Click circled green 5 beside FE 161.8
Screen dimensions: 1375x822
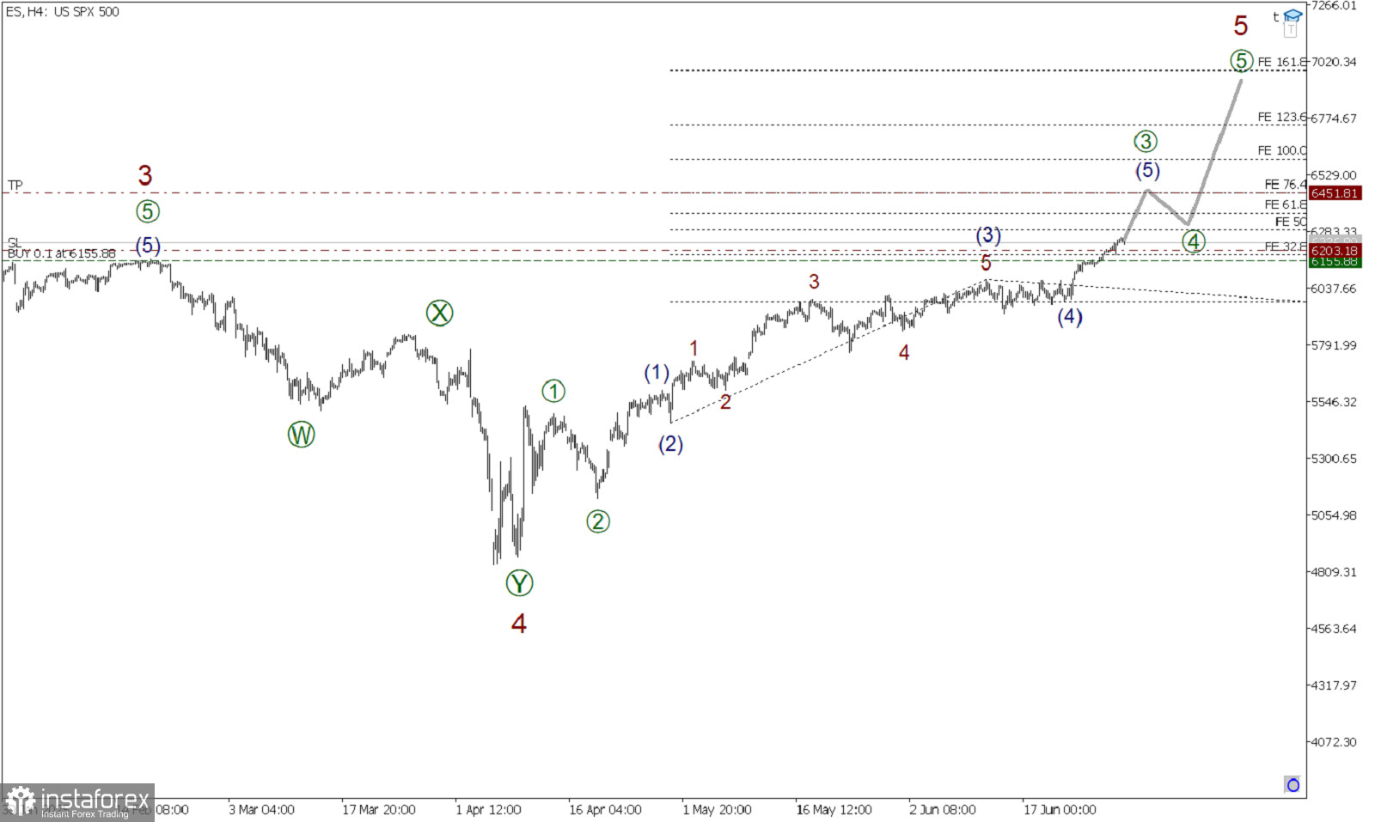(x=1241, y=60)
